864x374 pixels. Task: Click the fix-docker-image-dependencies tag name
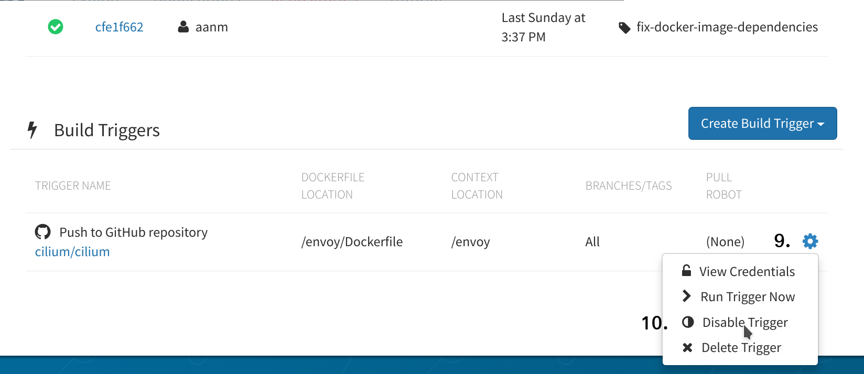coord(727,27)
